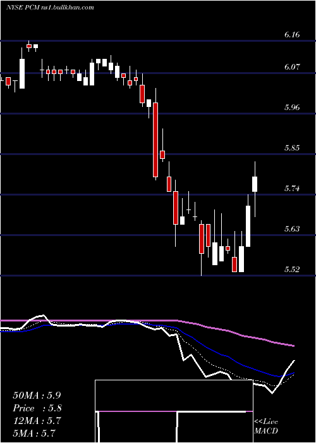
Task: Click the 5.63 price level label
Action: pyautogui.click(x=292, y=228)
